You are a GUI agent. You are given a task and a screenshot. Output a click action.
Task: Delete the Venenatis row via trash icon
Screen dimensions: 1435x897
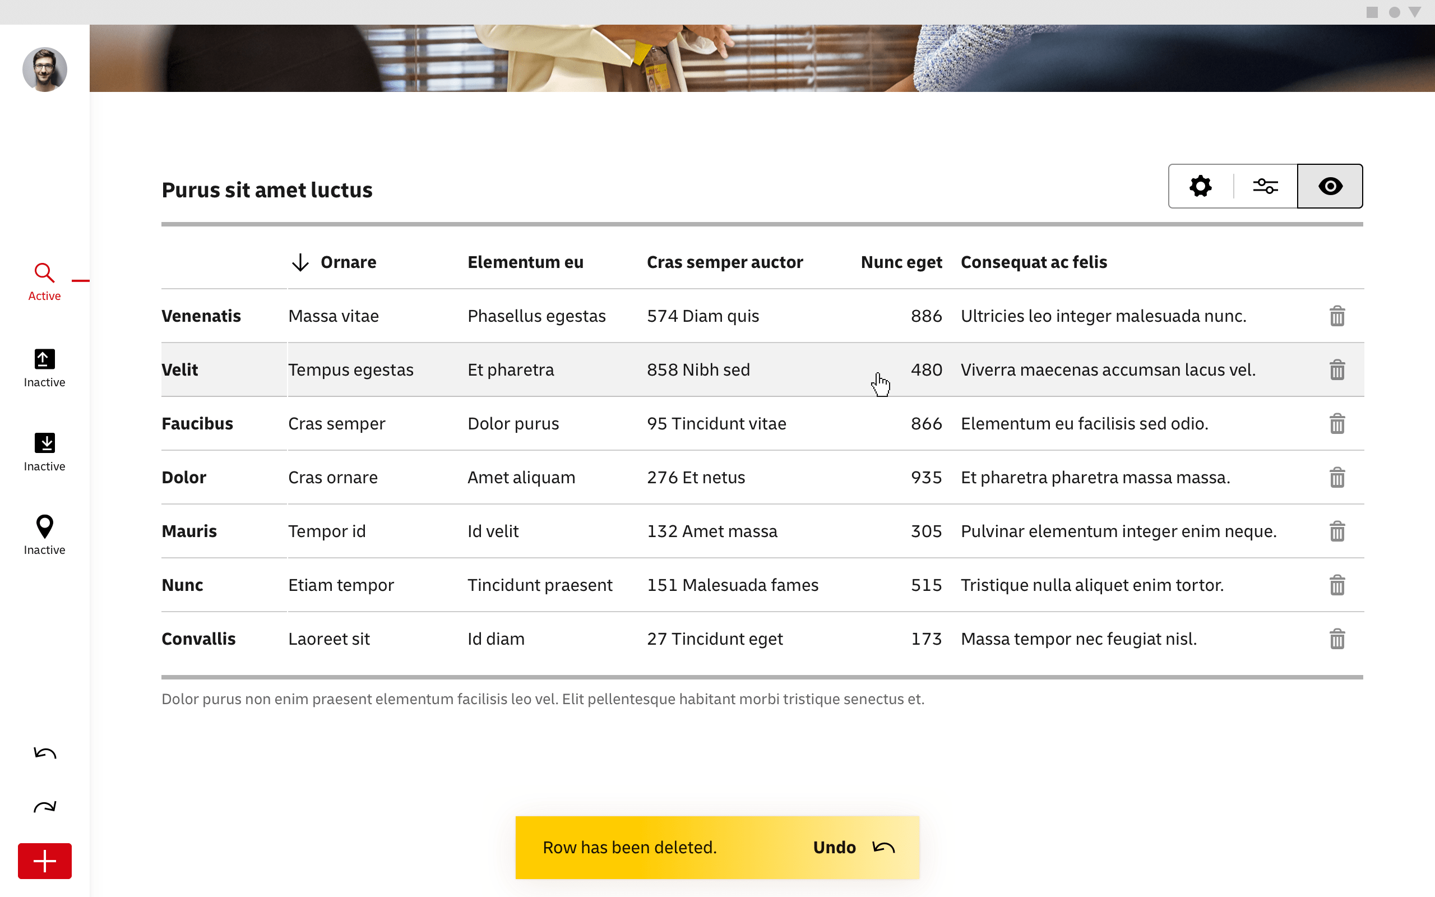(1336, 316)
